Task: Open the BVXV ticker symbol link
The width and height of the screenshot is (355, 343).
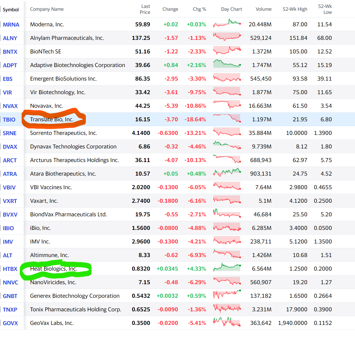Action: (x=10, y=215)
